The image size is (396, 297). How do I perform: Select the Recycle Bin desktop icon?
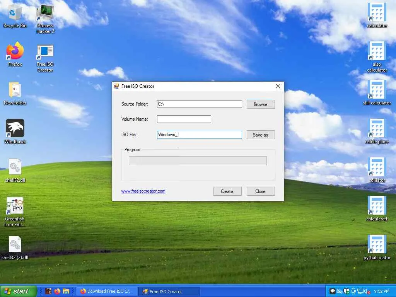click(x=15, y=15)
